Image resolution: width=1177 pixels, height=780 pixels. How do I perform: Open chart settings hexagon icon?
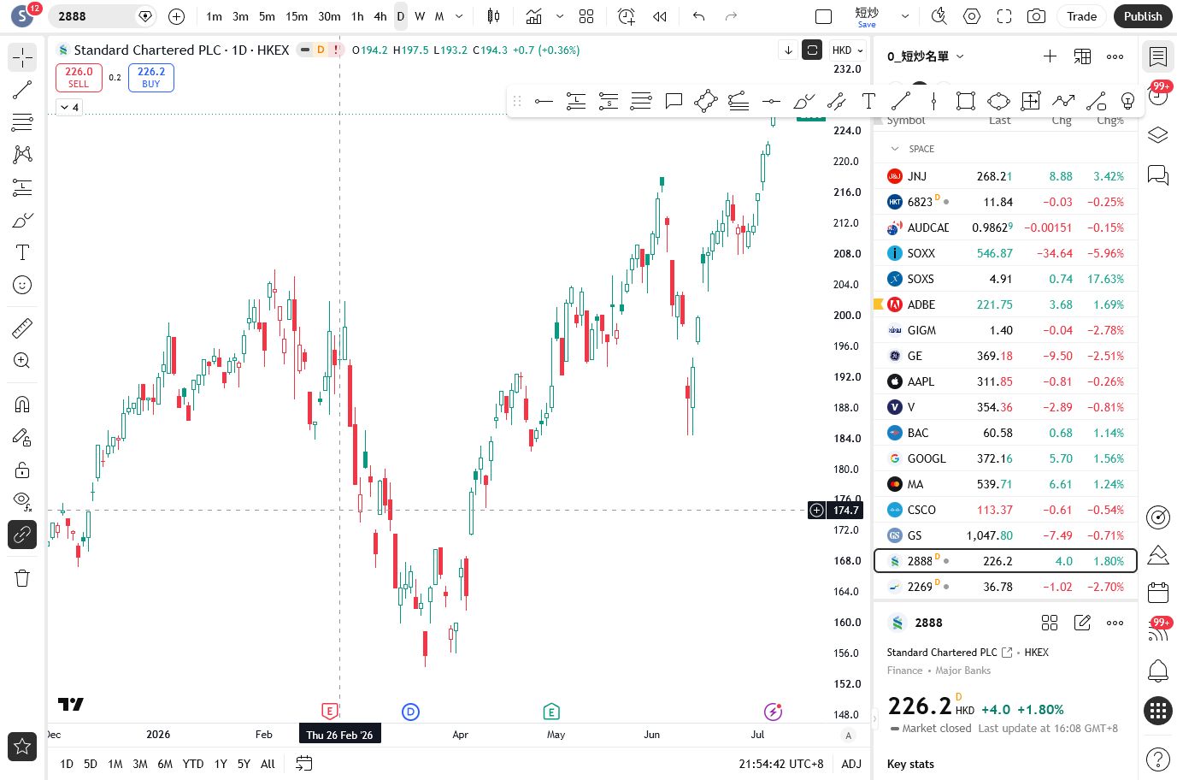click(x=972, y=16)
